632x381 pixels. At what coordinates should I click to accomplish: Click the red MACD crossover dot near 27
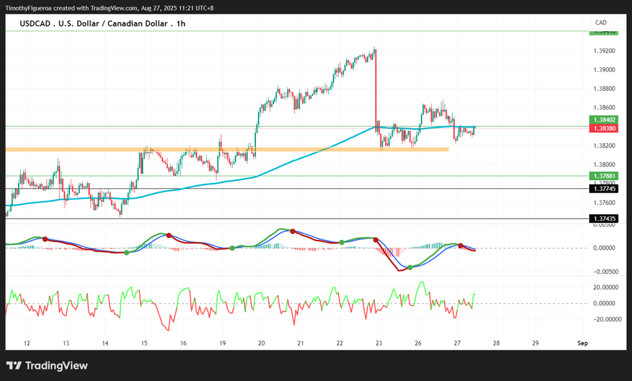460,245
